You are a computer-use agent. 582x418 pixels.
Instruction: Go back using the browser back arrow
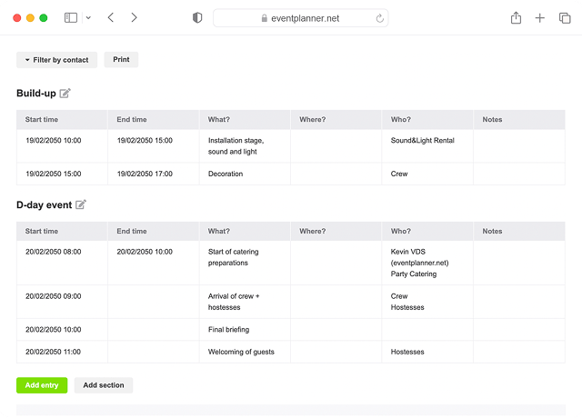[x=111, y=17]
